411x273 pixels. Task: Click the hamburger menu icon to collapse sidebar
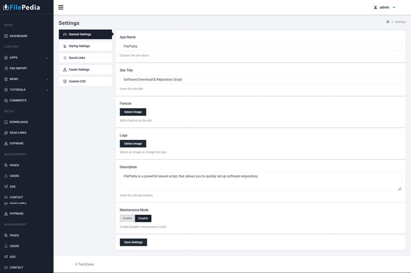pos(61,7)
